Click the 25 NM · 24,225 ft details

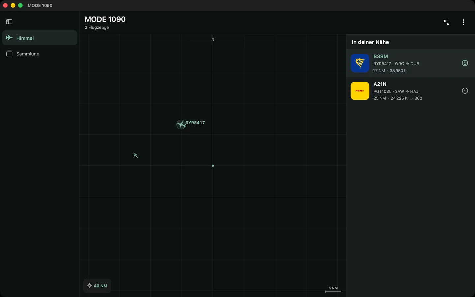click(397, 98)
